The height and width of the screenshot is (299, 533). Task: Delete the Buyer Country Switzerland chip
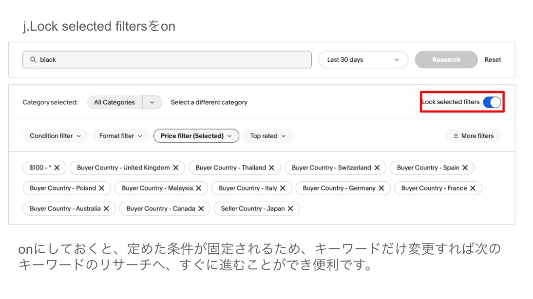tap(377, 168)
